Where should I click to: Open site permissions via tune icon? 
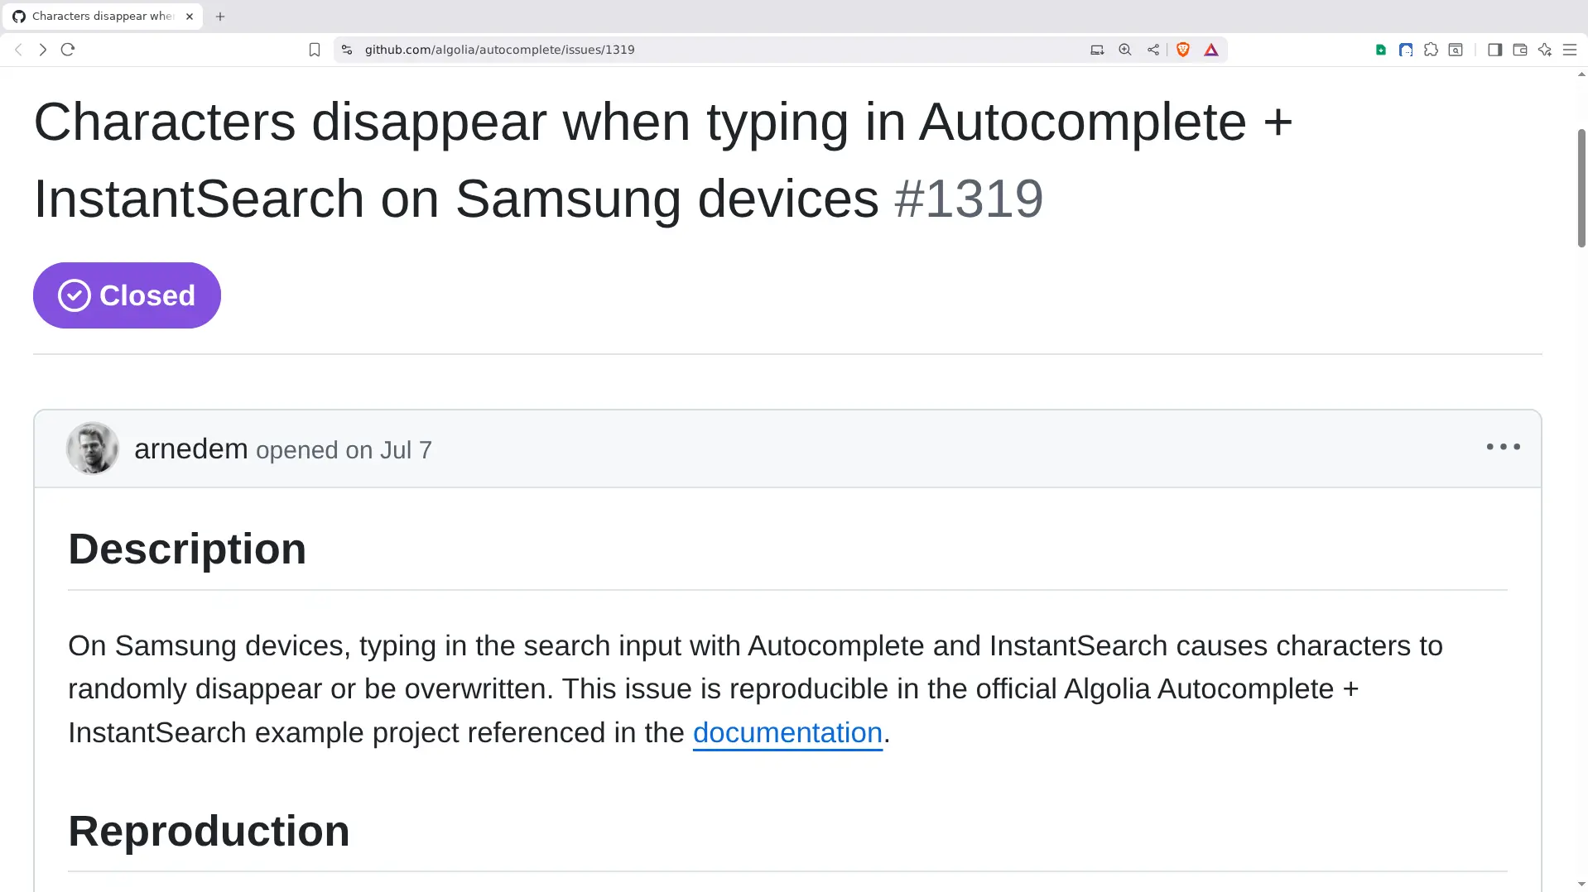[x=346, y=50]
